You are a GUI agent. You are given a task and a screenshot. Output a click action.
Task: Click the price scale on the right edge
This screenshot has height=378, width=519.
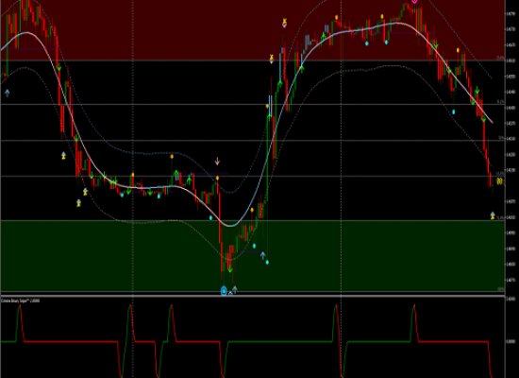pos(512,189)
